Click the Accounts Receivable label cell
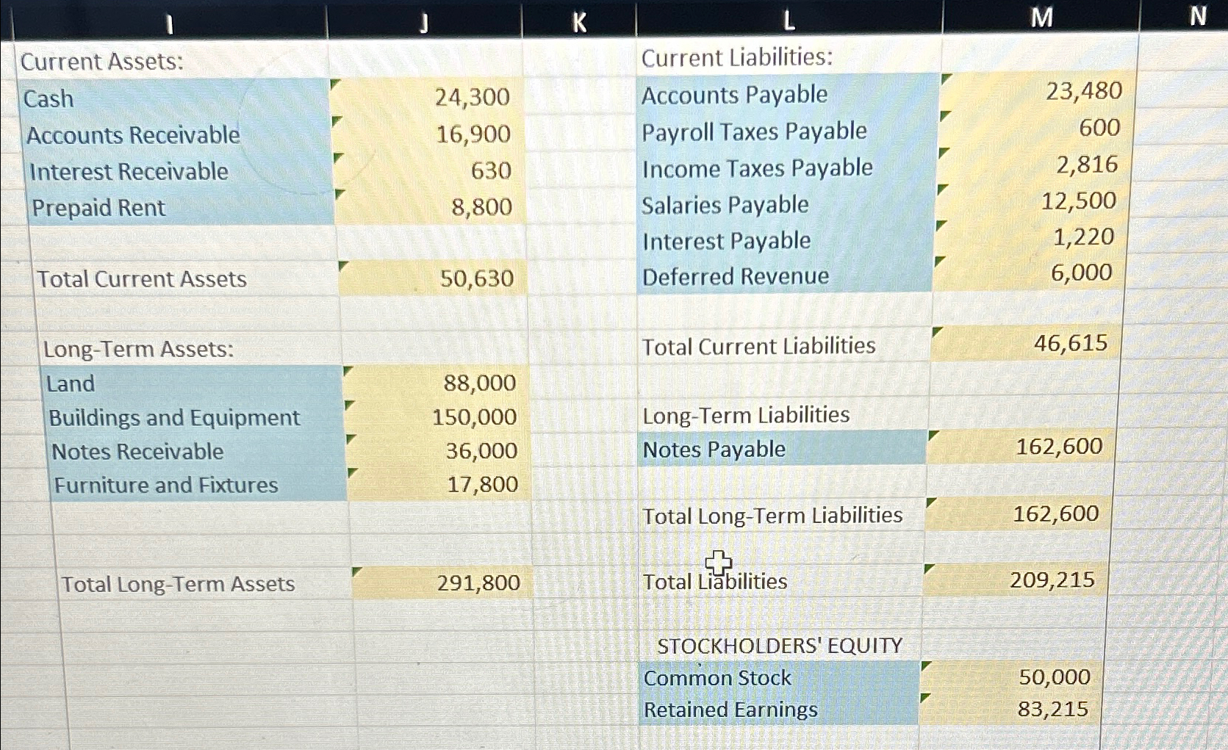This screenshot has width=1228, height=750. pyautogui.click(x=177, y=135)
